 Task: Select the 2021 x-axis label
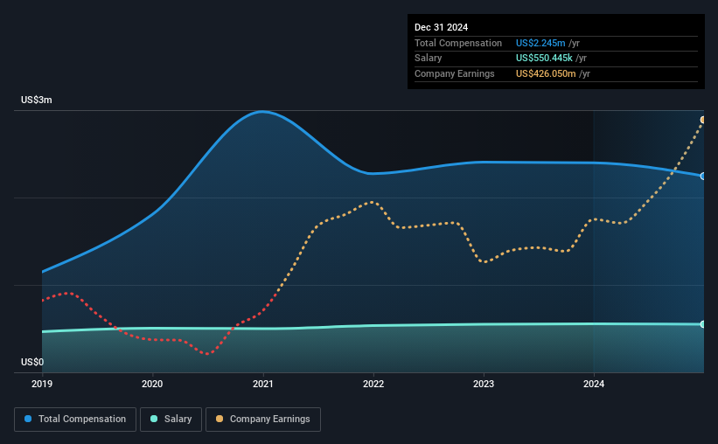tap(263, 384)
